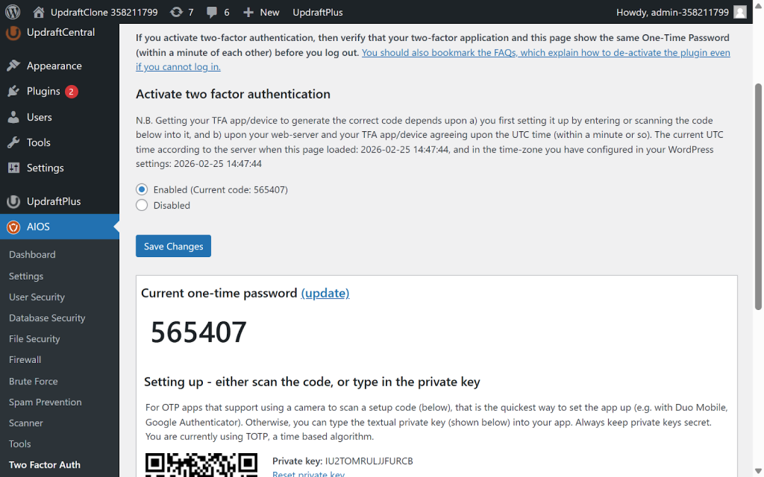Select the Enabled radio button

tap(142, 189)
